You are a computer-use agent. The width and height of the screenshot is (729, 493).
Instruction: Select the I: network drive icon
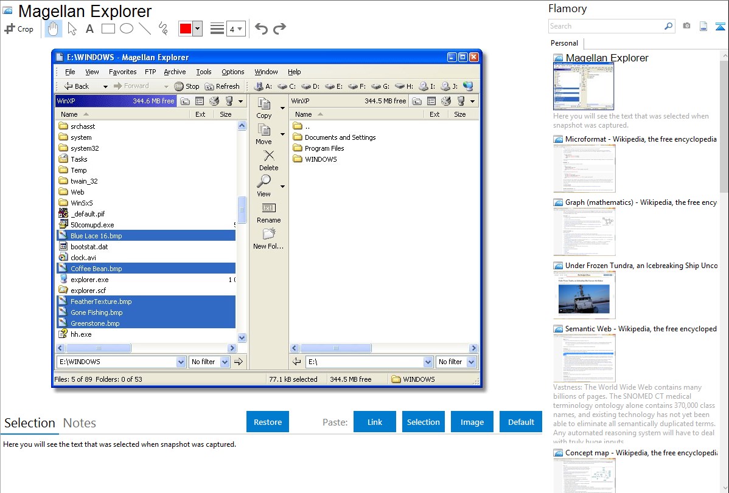(427, 86)
